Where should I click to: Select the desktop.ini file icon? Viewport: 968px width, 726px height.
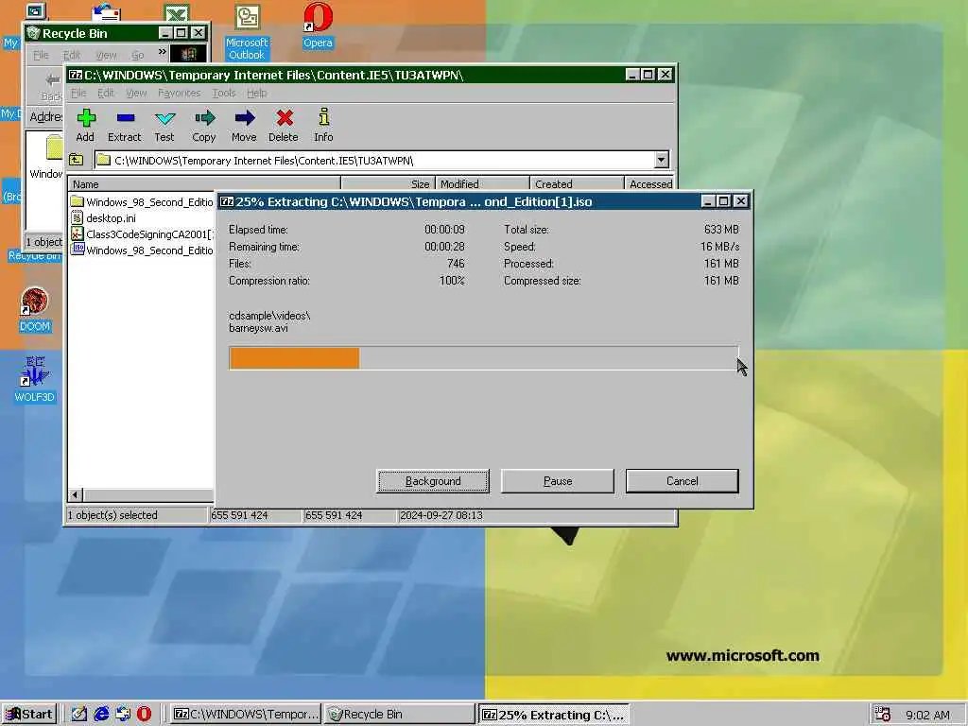tap(78, 217)
